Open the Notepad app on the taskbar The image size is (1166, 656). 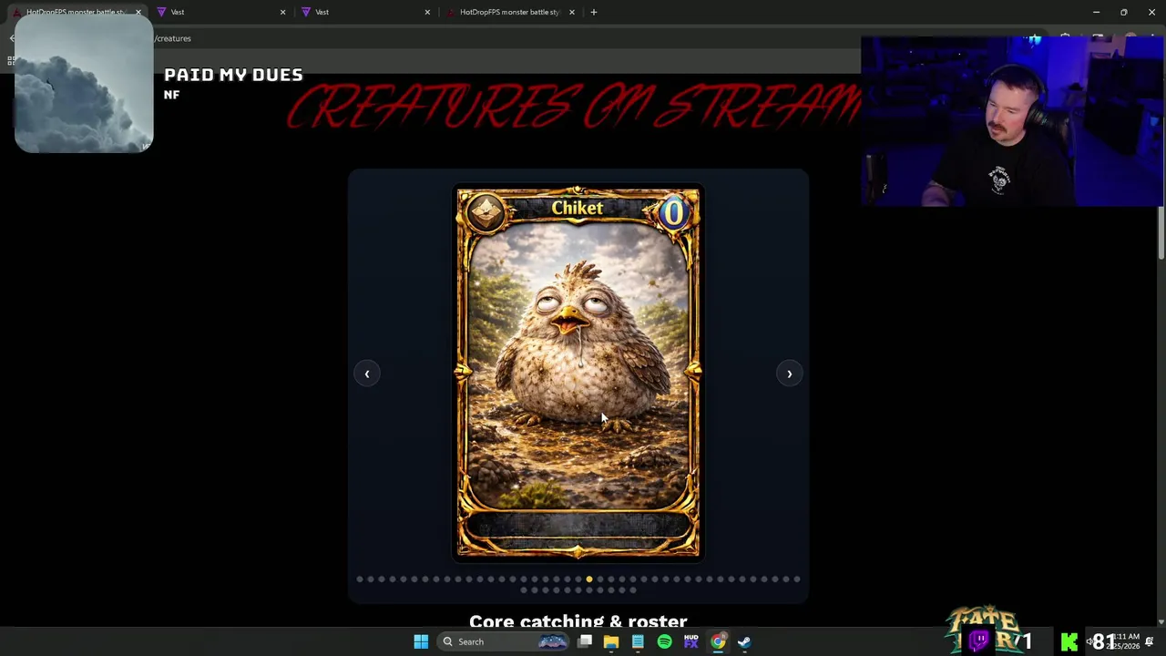point(638,641)
